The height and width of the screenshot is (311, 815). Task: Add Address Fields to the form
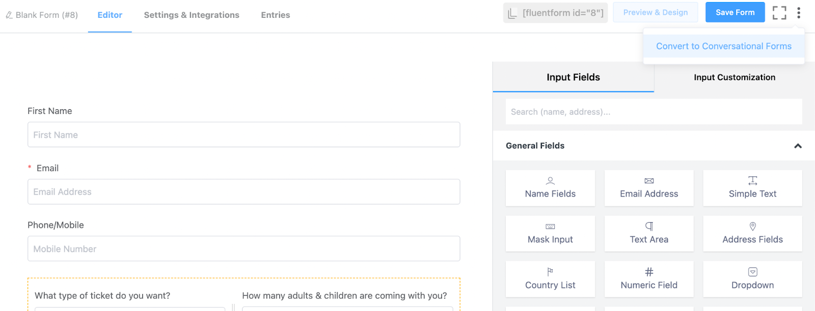pyautogui.click(x=752, y=234)
